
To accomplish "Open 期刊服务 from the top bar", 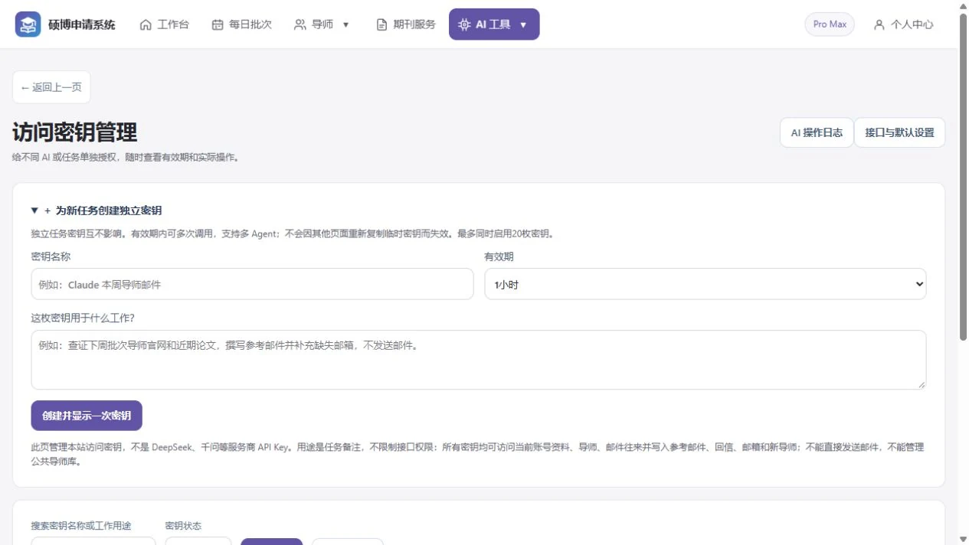I will (406, 24).
